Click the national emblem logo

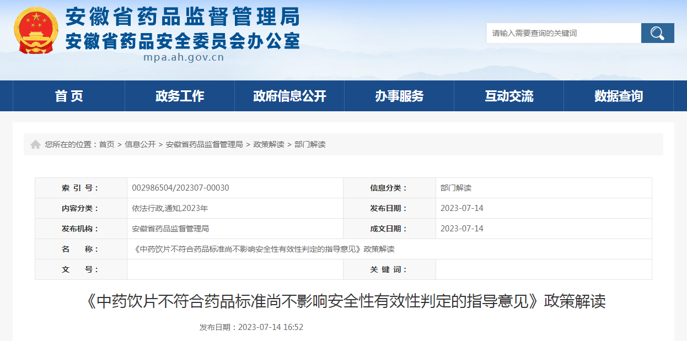point(35,30)
